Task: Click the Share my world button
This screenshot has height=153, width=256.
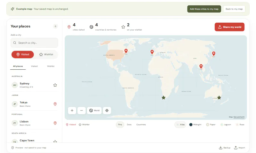Action: 229,27
